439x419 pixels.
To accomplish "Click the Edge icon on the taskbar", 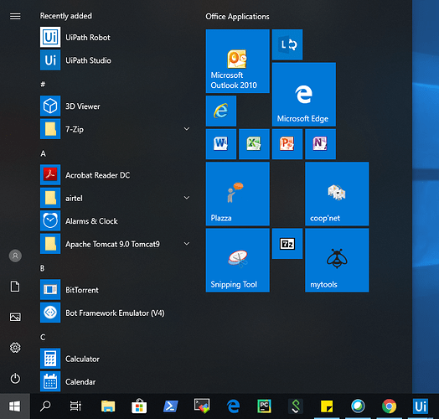I will pyautogui.click(x=233, y=406).
